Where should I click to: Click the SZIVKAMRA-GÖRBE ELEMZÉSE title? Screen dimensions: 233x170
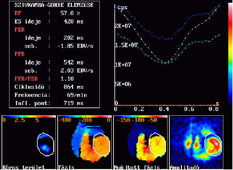pyautogui.click(x=51, y=5)
